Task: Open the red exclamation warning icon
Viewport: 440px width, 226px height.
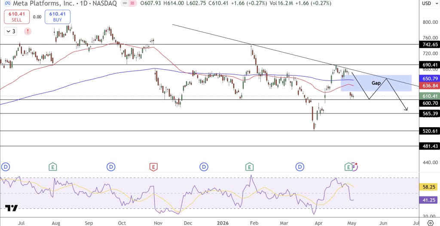Action: (27, 31)
